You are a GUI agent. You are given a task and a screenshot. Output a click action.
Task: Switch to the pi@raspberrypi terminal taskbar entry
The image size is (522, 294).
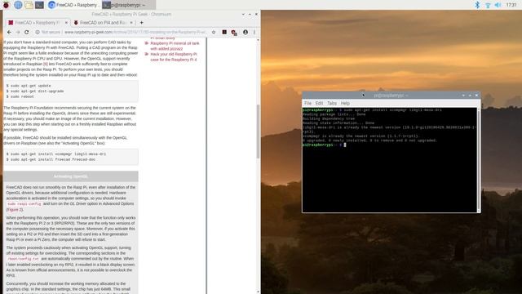(128, 5)
